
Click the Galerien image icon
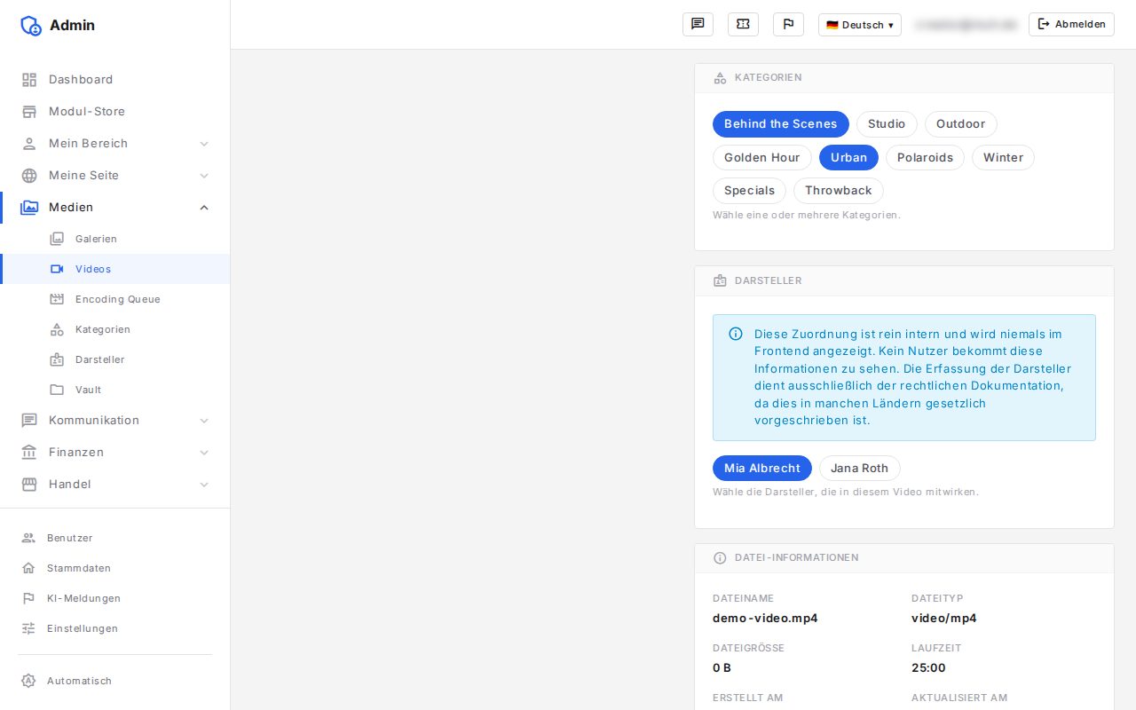[x=57, y=239]
